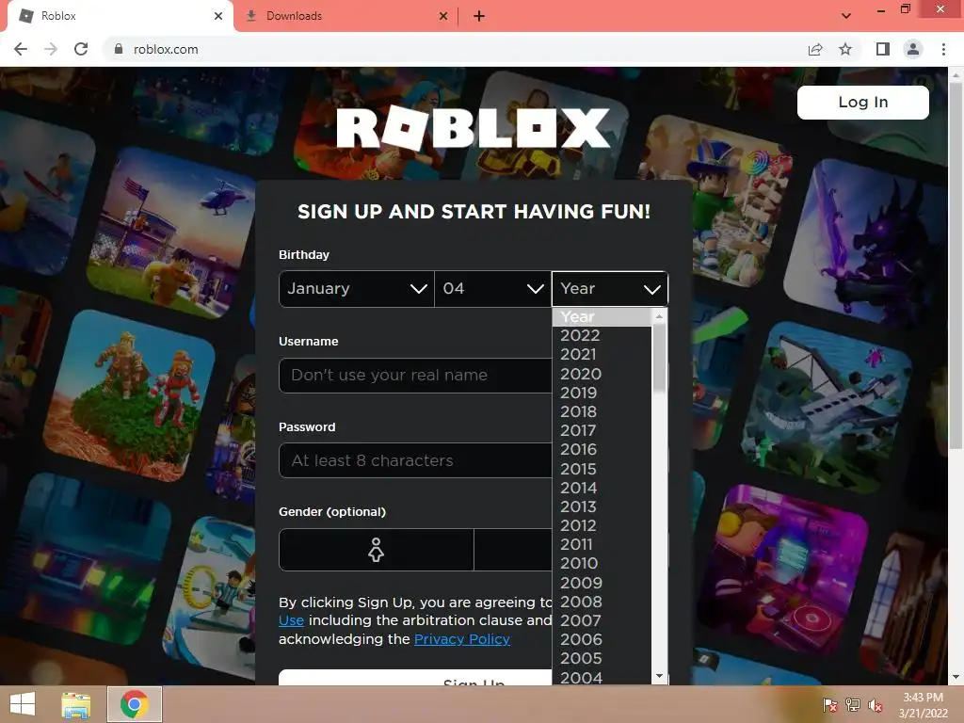Open the January month dropdown
The height and width of the screenshot is (723, 964).
(x=356, y=288)
